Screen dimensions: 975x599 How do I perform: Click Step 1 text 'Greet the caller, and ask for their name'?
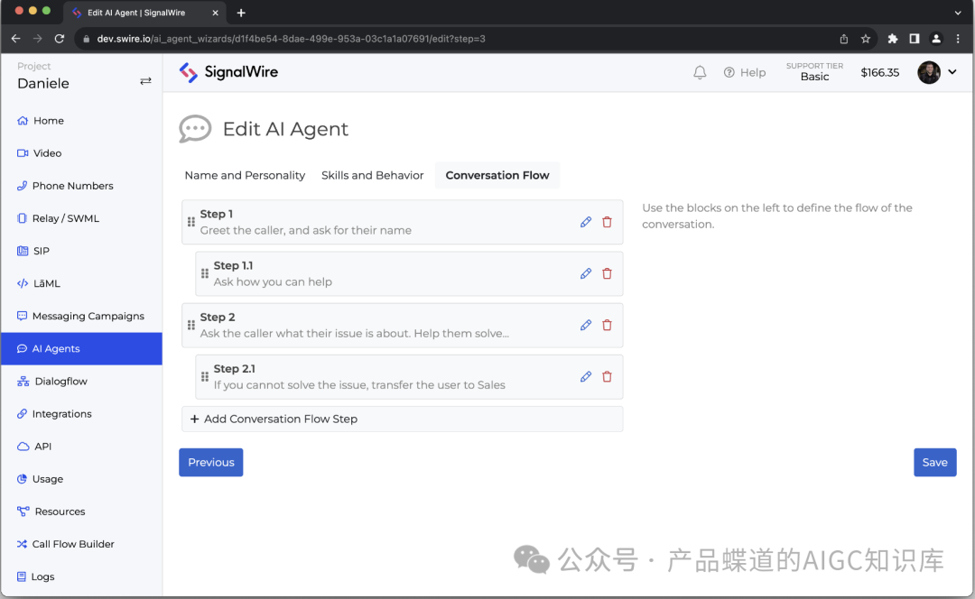tap(306, 231)
